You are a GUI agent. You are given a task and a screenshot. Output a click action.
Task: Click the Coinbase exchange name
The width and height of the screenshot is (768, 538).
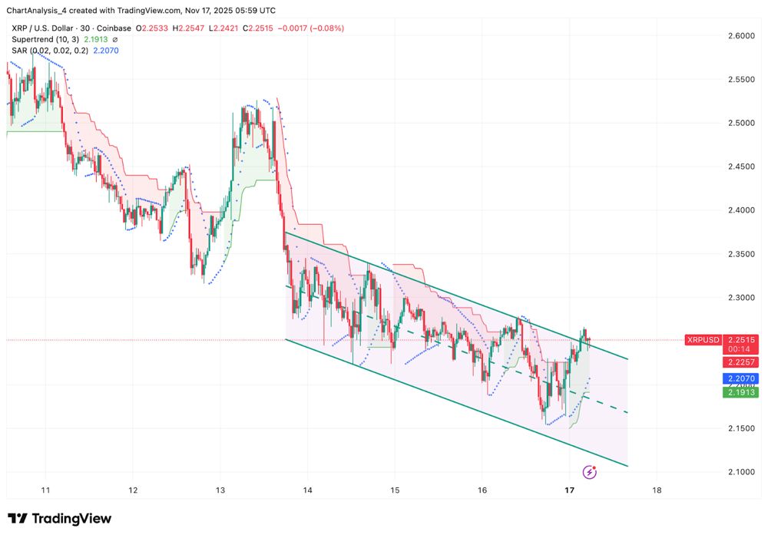point(114,28)
